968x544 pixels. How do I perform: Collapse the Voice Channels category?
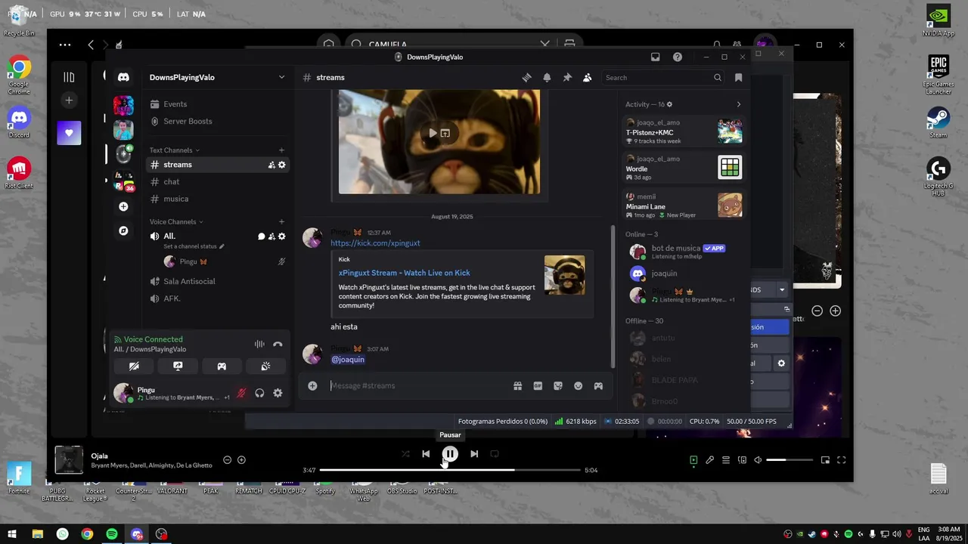[x=176, y=221]
